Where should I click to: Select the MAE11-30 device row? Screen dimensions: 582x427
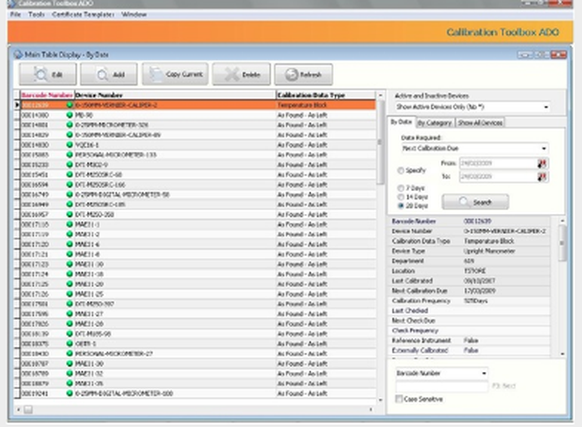(198, 364)
